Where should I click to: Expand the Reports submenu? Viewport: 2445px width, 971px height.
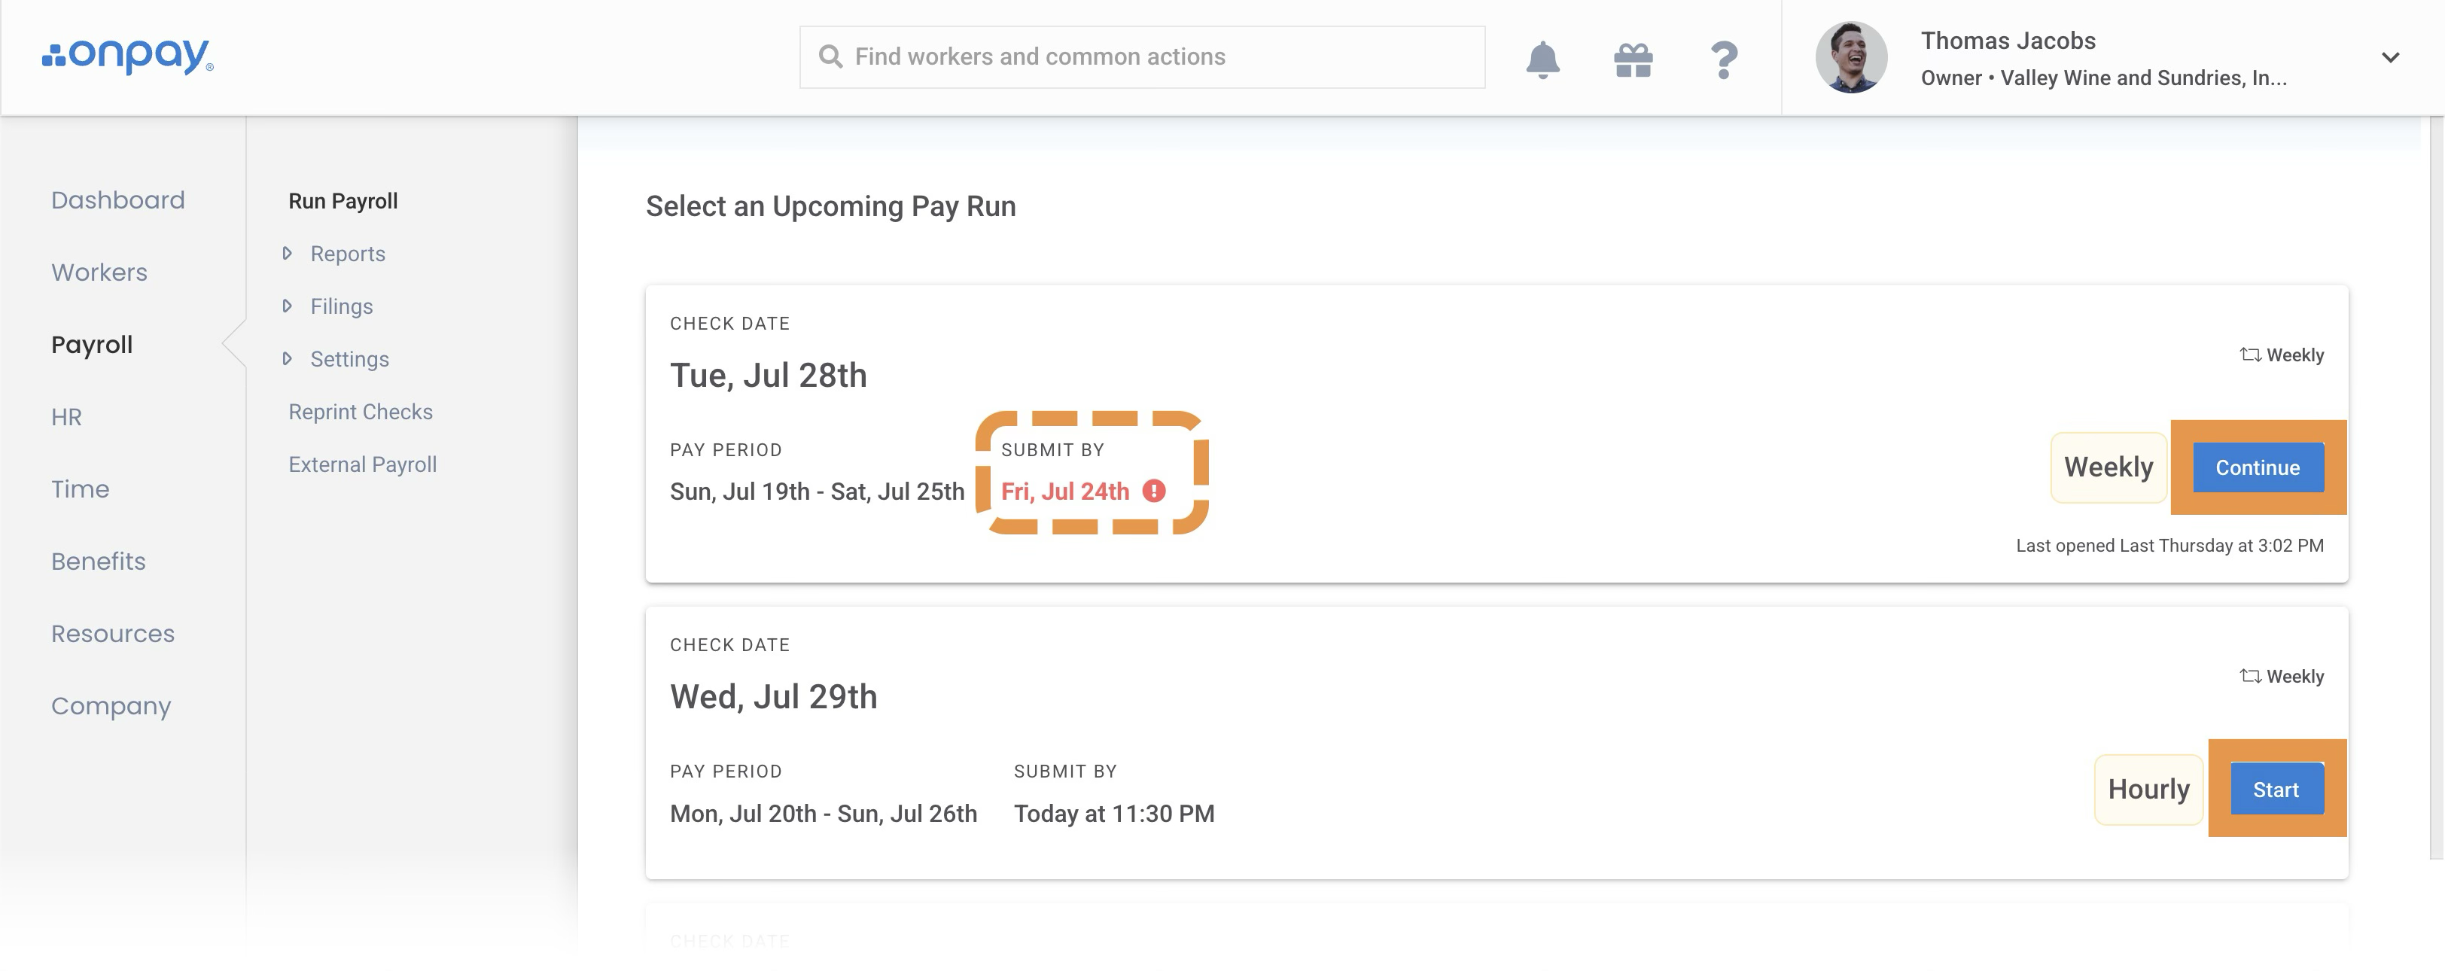pos(287,254)
